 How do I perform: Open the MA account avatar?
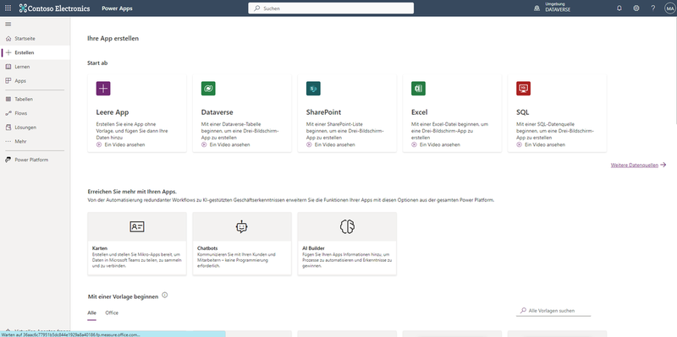point(669,8)
